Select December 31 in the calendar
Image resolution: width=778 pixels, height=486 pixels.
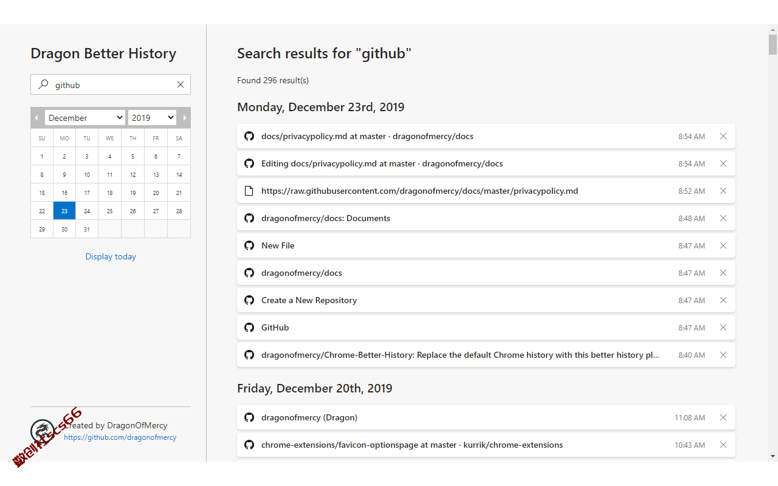87,229
